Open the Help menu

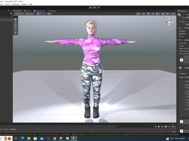[30, 4]
